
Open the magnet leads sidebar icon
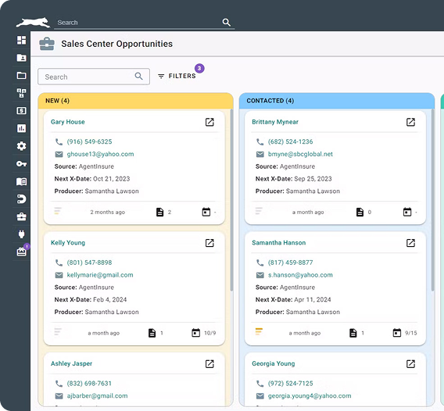[22, 199]
